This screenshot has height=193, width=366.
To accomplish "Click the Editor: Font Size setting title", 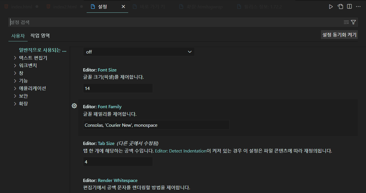I will click(100, 70).
